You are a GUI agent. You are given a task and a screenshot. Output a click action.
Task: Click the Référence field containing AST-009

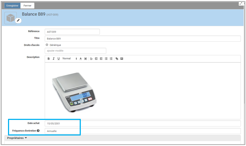tap(72, 32)
